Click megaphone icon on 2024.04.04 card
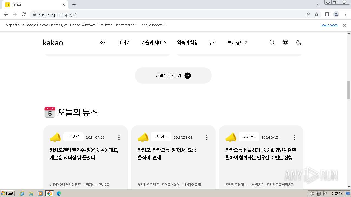The image size is (351, 197). (143, 137)
